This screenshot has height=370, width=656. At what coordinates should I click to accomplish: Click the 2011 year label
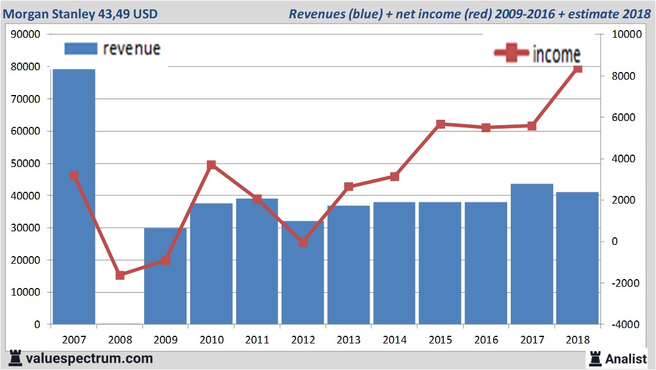coord(257,339)
